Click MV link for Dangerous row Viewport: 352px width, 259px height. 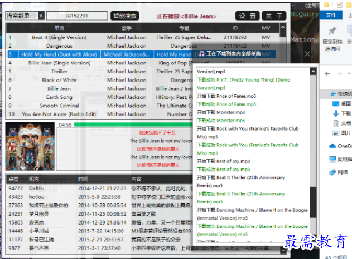[x=266, y=46]
